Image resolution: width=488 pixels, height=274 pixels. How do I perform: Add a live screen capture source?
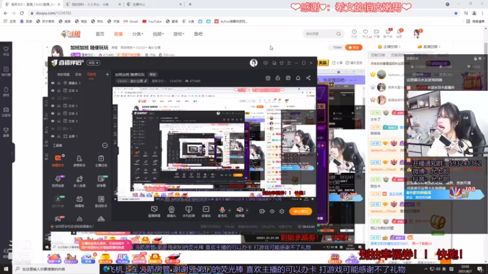(154, 211)
